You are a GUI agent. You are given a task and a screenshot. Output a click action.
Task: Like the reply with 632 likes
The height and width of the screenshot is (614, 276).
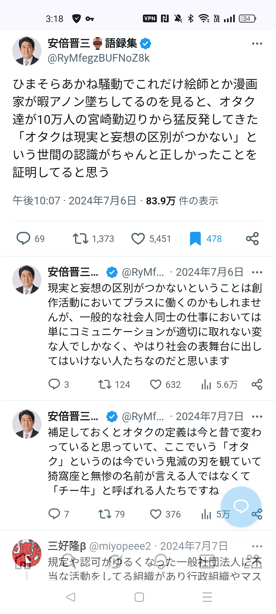pos(156,384)
